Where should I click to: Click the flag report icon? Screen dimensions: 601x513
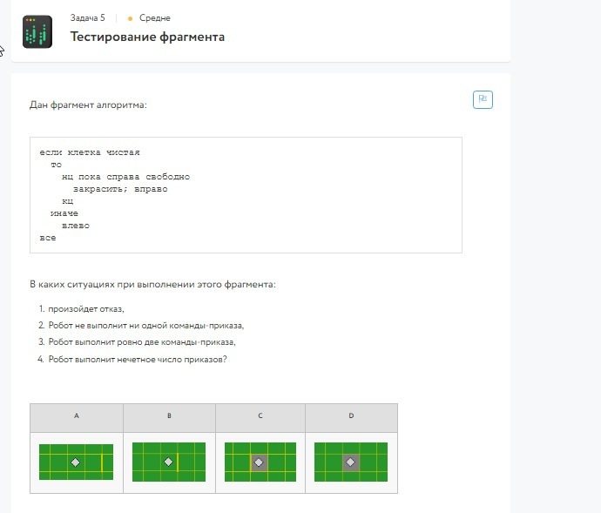(483, 99)
